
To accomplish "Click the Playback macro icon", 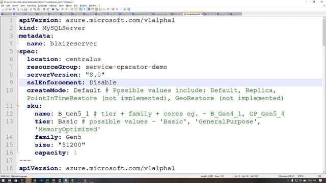I will 121,9.
